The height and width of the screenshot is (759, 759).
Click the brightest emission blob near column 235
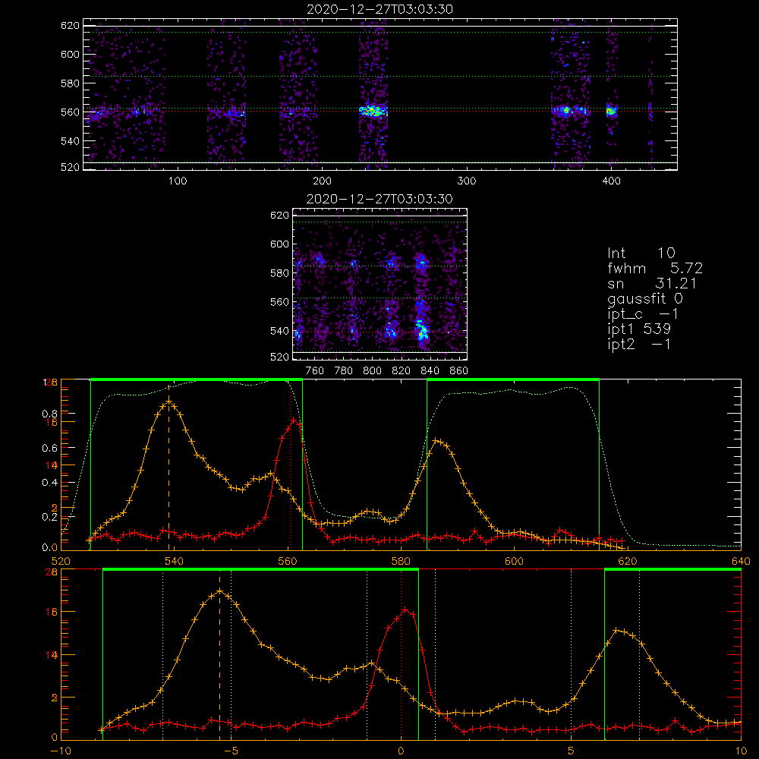point(373,112)
